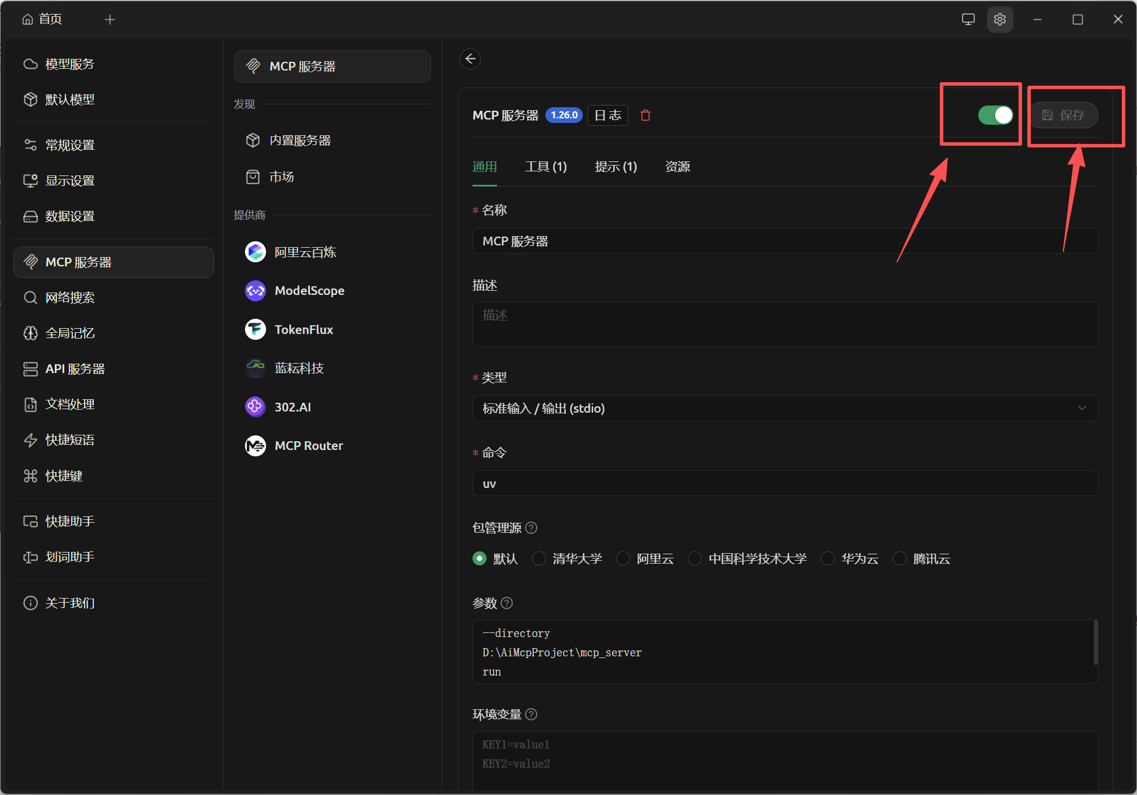The height and width of the screenshot is (795, 1137).
Task: Switch to the 工具 (1) tab
Action: click(x=546, y=167)
